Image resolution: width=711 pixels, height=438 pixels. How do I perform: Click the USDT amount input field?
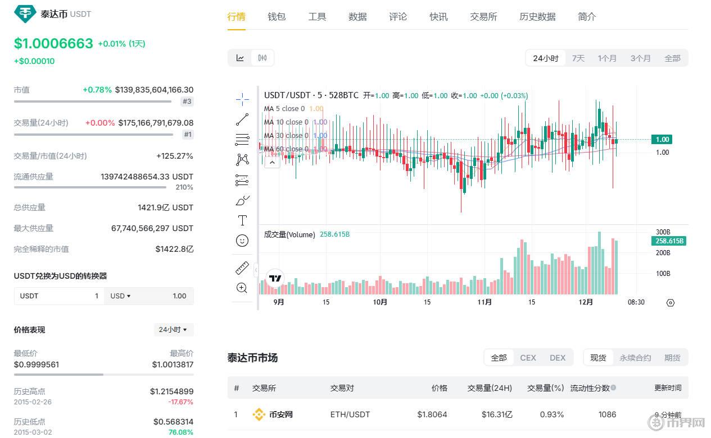(x=59, y=296)
